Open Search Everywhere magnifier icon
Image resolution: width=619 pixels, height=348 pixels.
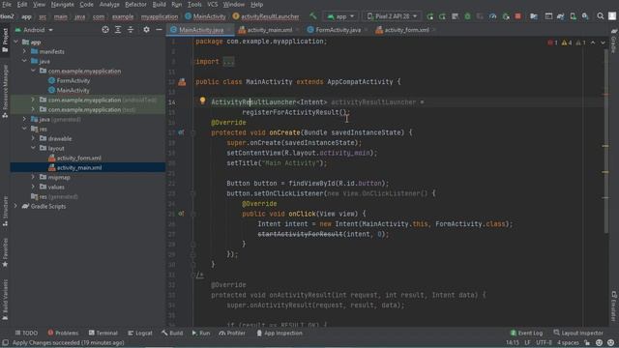pyautogui.click(x=600, y=16)
